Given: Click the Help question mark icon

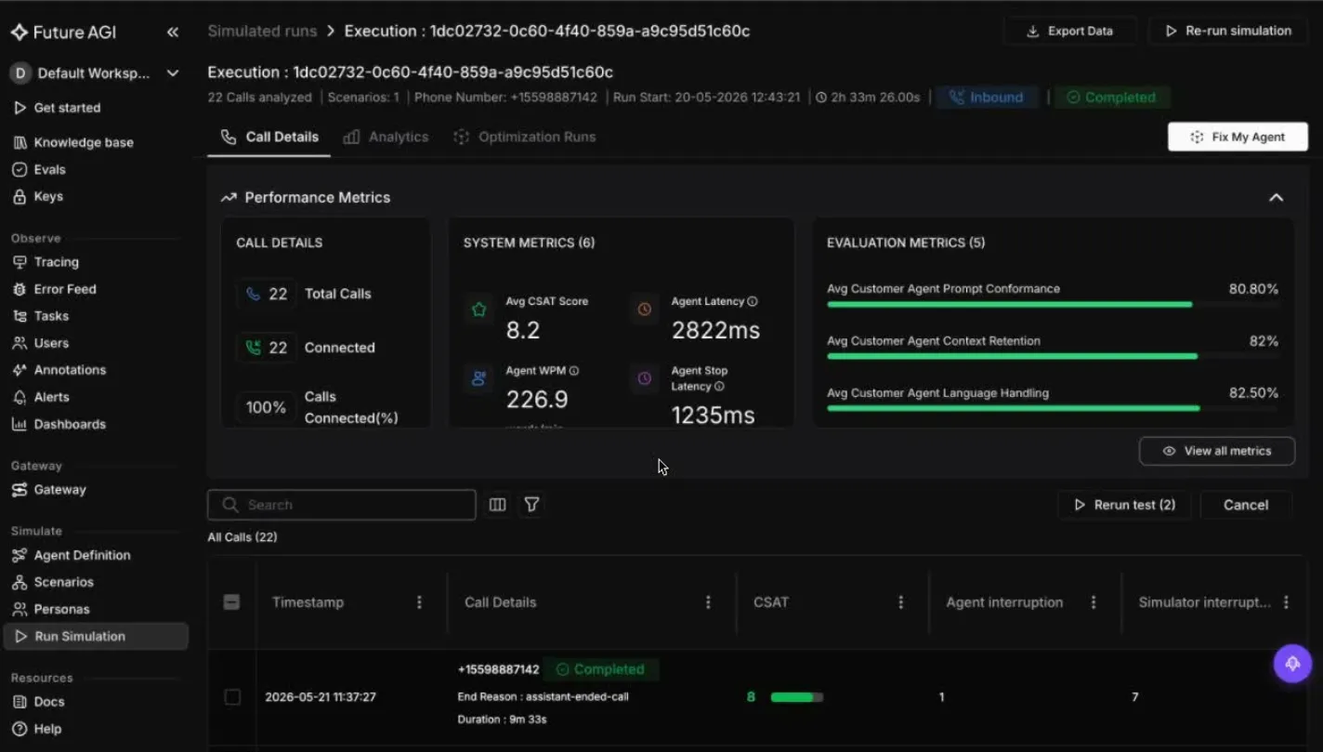Looking at the screenshot, I should coord(20,729).
